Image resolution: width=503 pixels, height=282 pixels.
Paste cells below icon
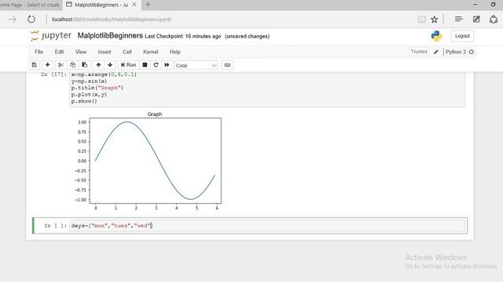tap(85, 65)
